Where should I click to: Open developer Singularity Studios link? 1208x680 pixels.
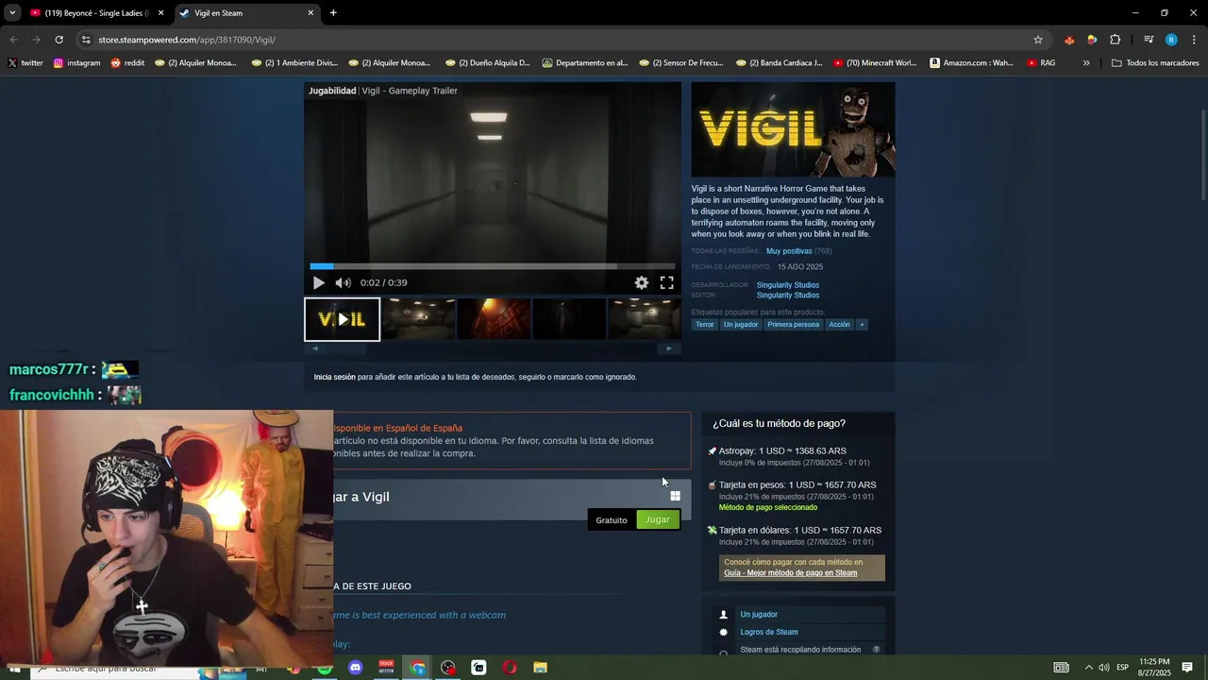[788, 285]
